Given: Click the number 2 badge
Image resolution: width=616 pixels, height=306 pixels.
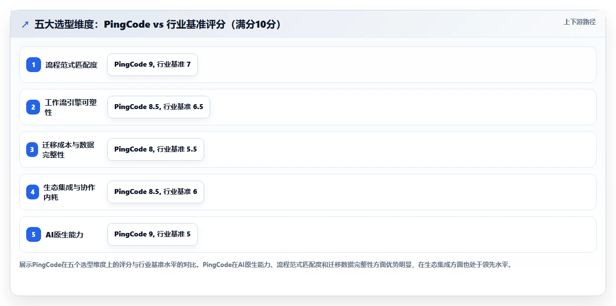Looking at the screenshot, I should pyautogui.click(x=34, y=107).
